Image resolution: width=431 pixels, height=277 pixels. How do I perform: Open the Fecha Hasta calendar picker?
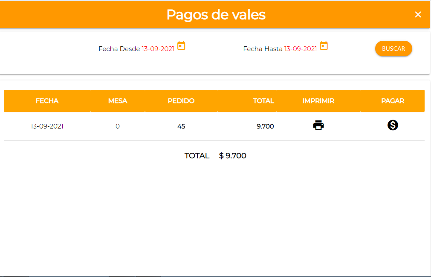(x=324, y=46)
